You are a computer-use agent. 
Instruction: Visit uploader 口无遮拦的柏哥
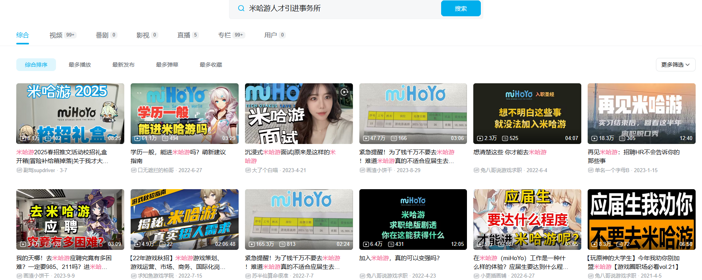[156, 170]
